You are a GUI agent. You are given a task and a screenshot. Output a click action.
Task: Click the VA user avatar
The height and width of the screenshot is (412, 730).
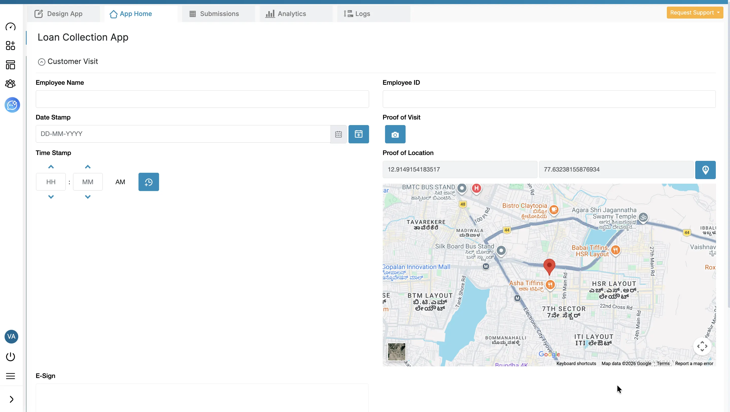point(11,337)
